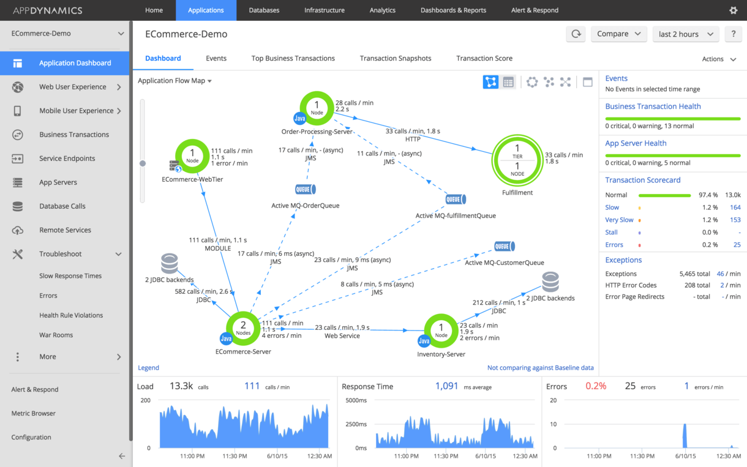Select the JDBC backends database icon near ECommerce-Server

[170, 264]
